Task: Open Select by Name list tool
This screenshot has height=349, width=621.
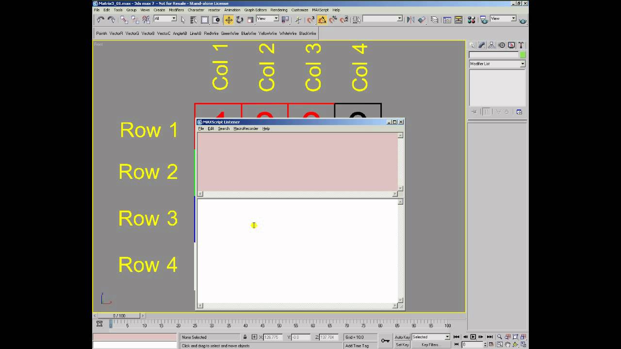Action: tap(194, 20)
